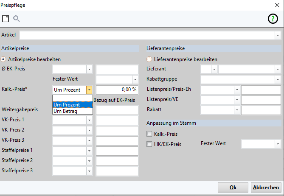284x196 pixels.
Task: Click the Kalk.-Preis percent value field
Action: (x=117, y=90)
